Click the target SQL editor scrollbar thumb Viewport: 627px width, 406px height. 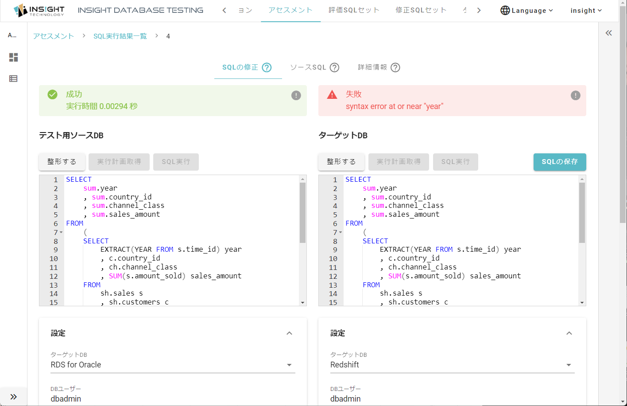(x=582, y=213)
